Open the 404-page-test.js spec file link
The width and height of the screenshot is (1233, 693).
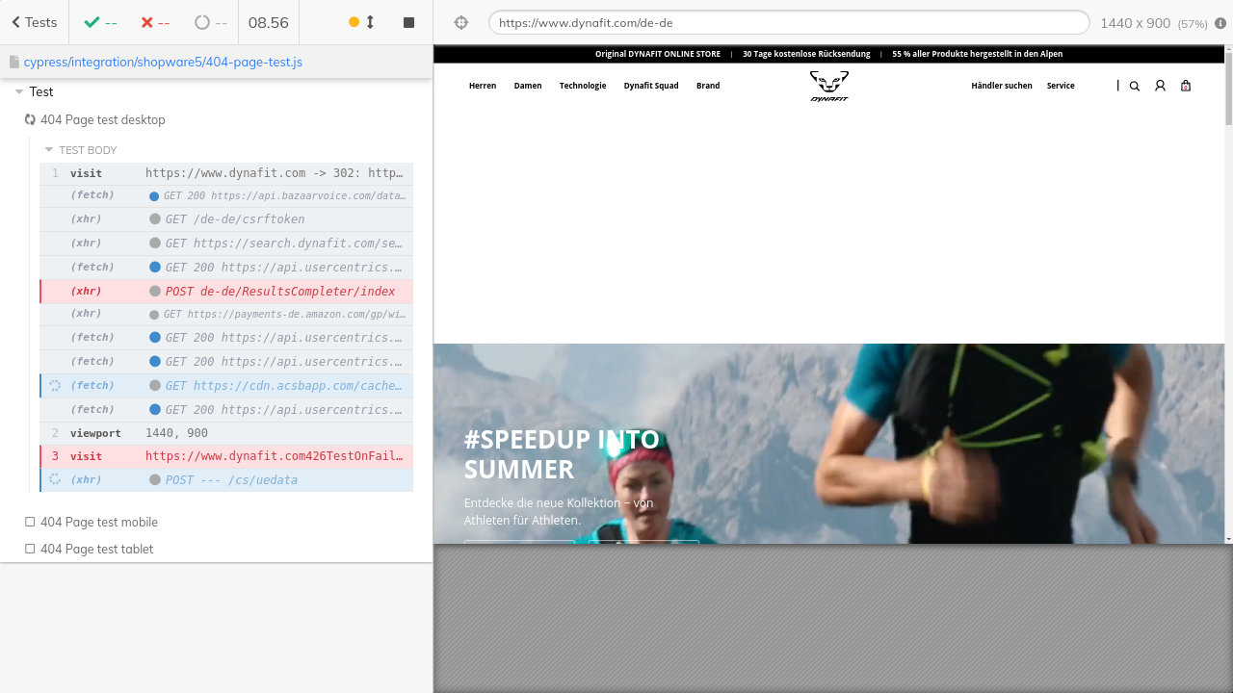pos(163,62)
